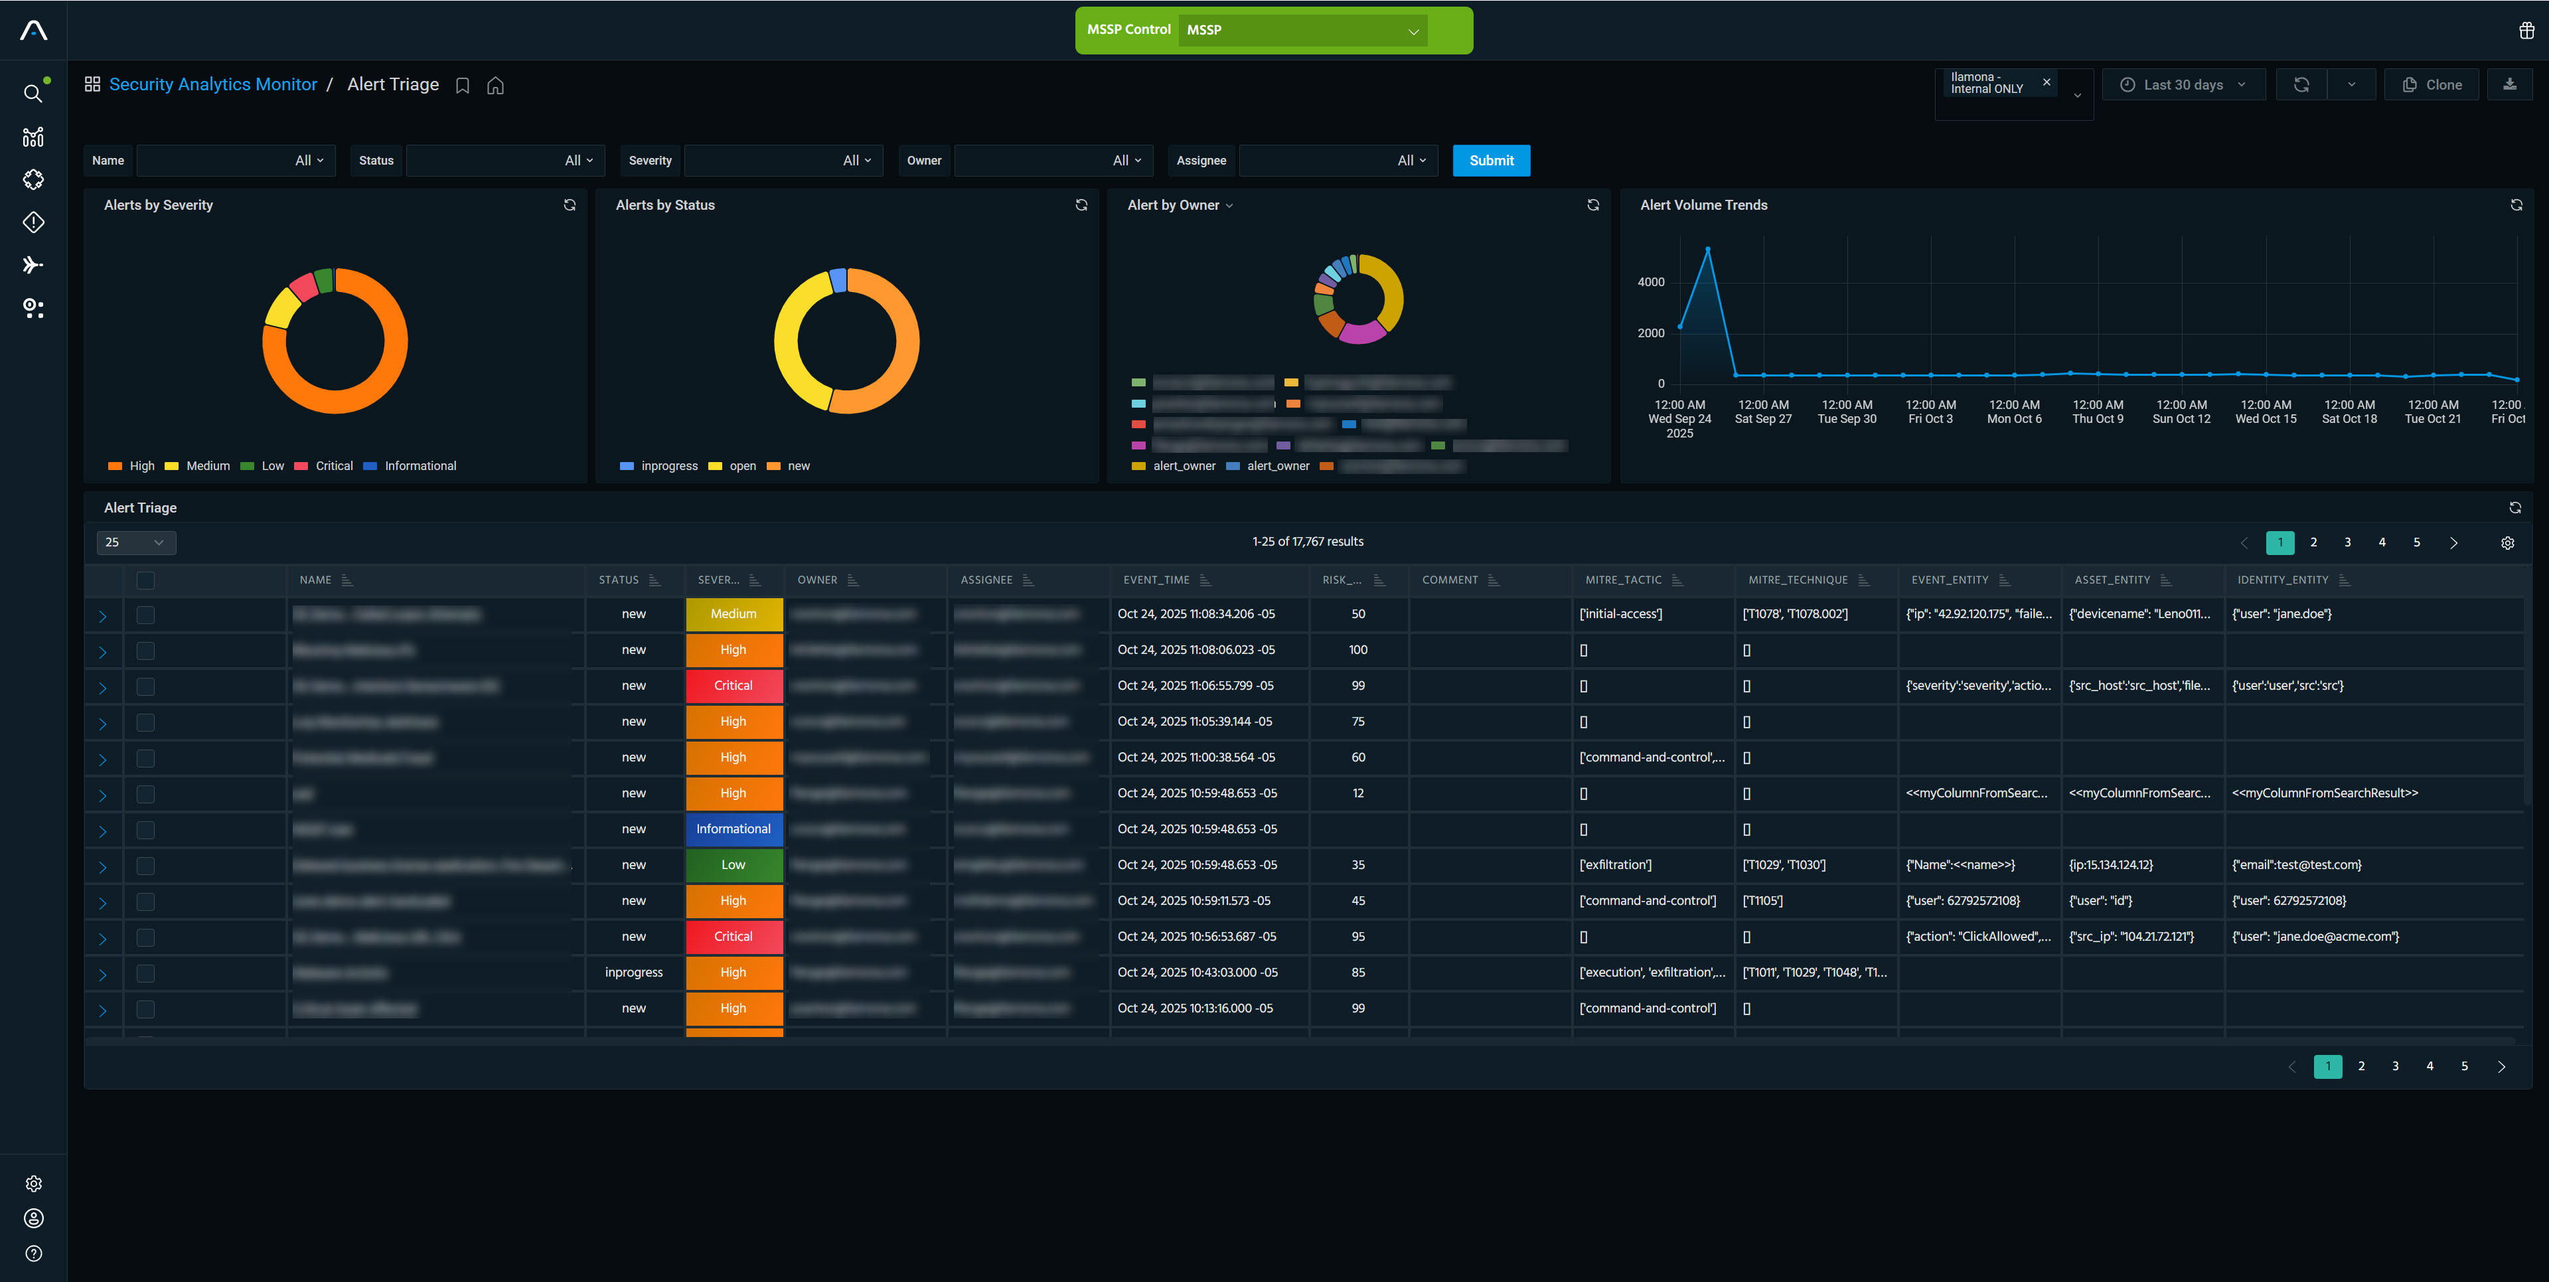The image size is (2549, 1282).
Task: Click the High legend swatch in severity chart
Action: pos(116,466)
